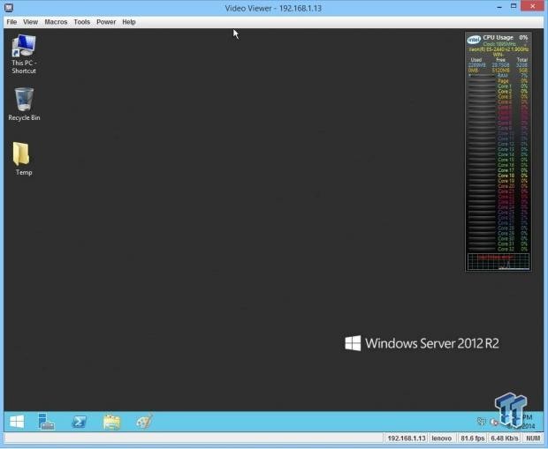Click the Action Center flag tray icon
548x449 pixels.
pyautogui.click(x=493, y=423)
